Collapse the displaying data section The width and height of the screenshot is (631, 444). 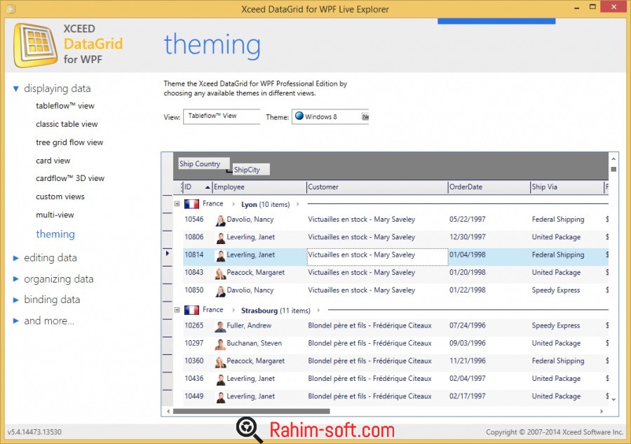(x=15, y=88)
